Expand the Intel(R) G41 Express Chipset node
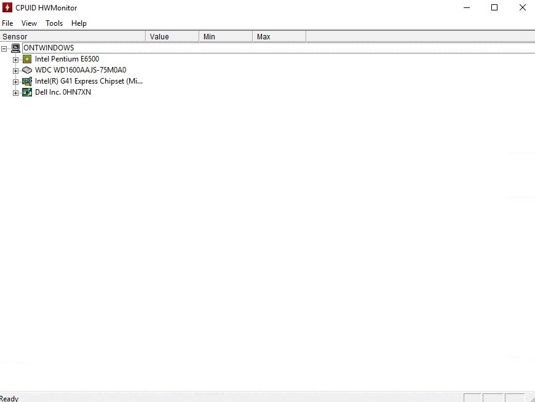Screen dimensions: 535x402 coord(15,82)
